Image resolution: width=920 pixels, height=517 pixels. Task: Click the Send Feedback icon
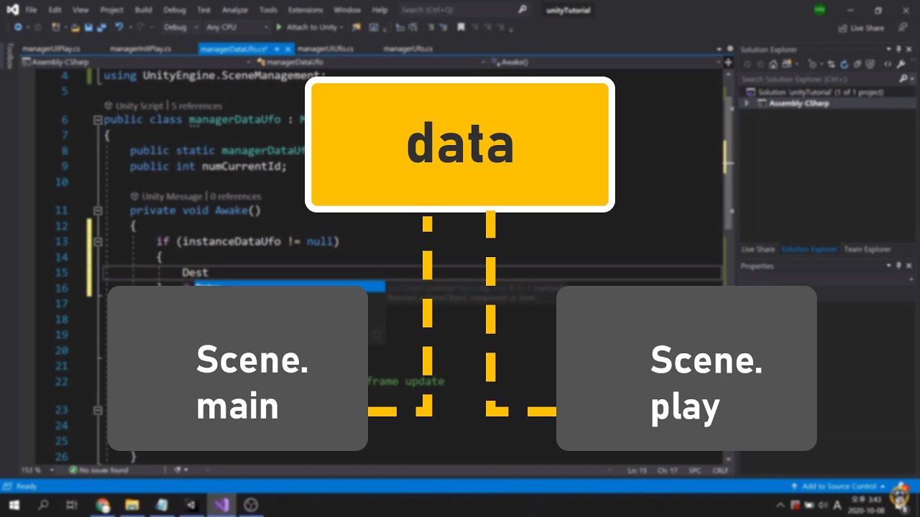coord(902,28)
